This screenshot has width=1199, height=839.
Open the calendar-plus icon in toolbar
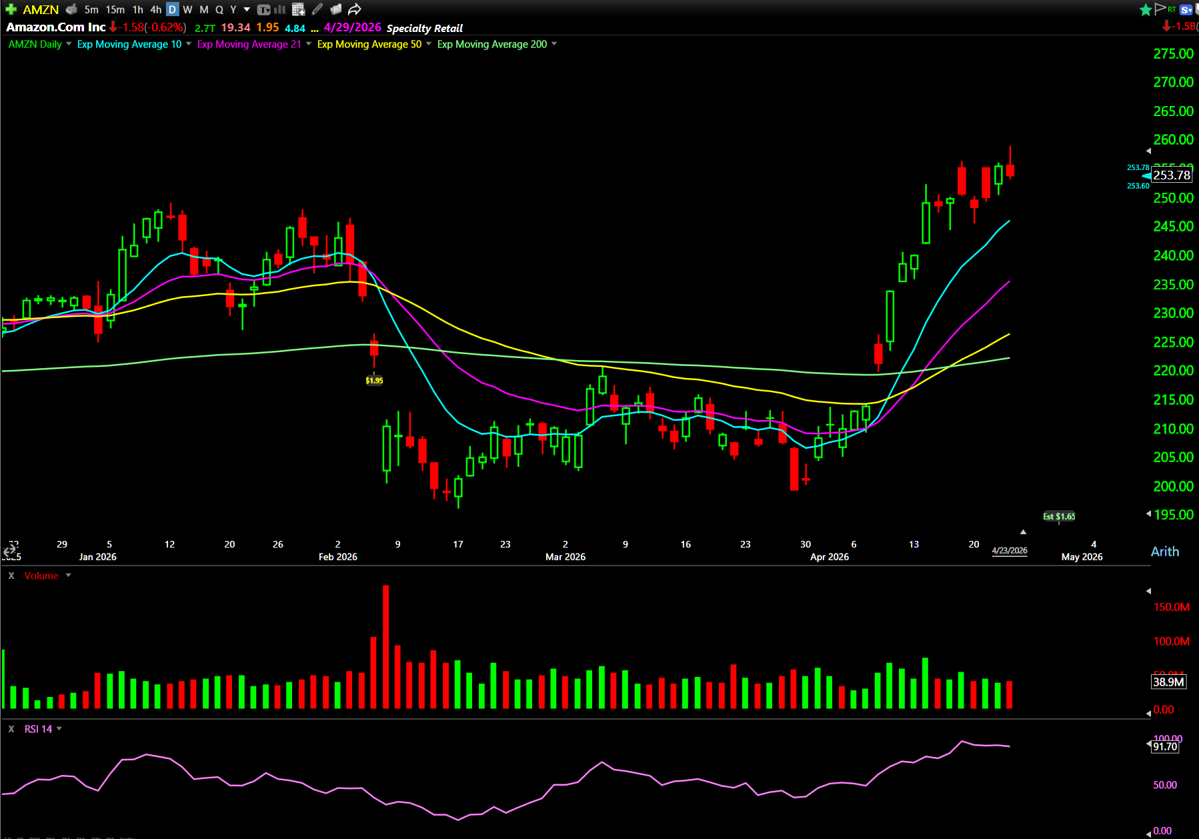(x=299, y=9)
